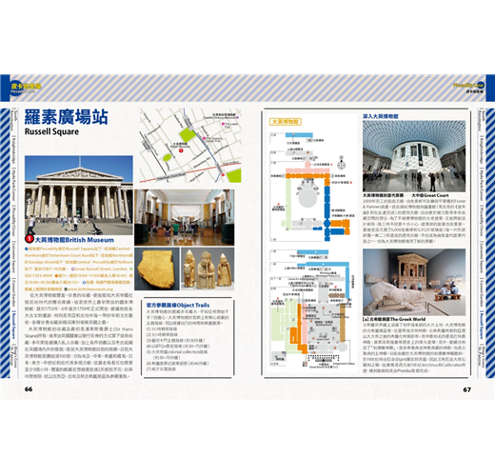Open the Greek World gallery photo
Screen dimensions: 495x476
[x=414, y=282]
